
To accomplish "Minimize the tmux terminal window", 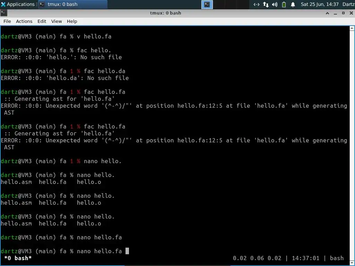I will 335,13.
